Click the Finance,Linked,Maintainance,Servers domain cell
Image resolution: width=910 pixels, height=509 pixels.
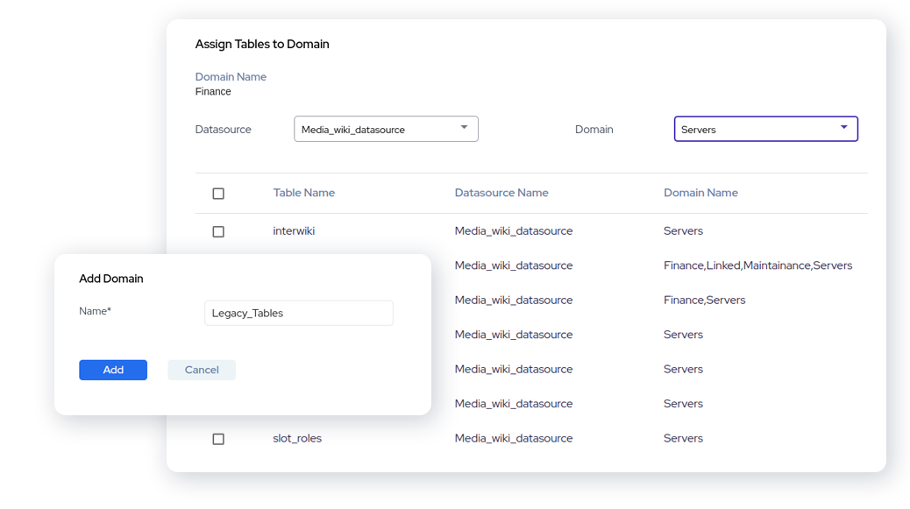coord(757,265)
